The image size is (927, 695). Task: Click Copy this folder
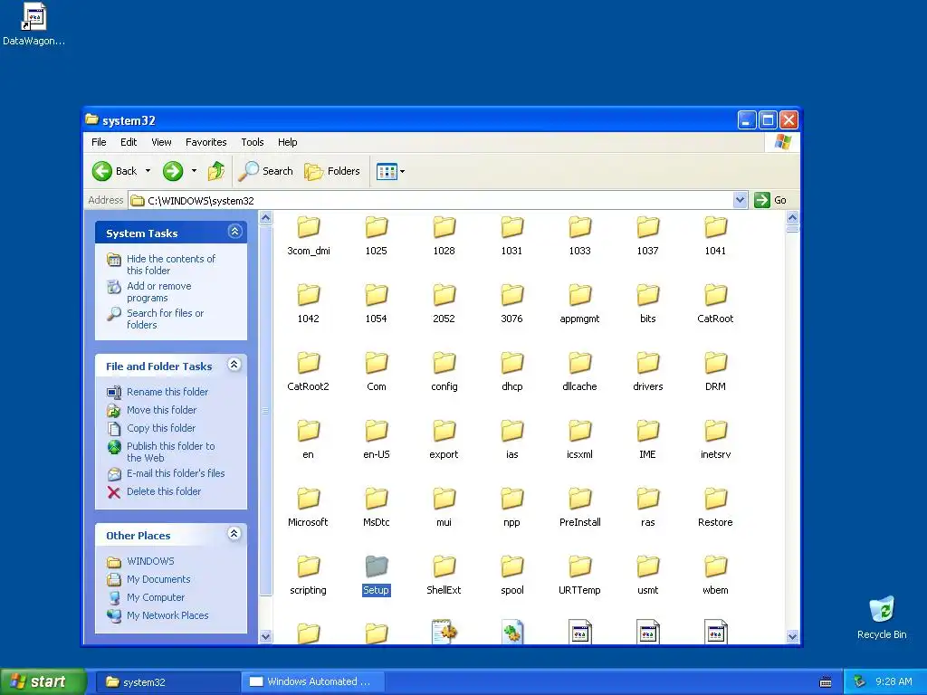tap(161, 428)
